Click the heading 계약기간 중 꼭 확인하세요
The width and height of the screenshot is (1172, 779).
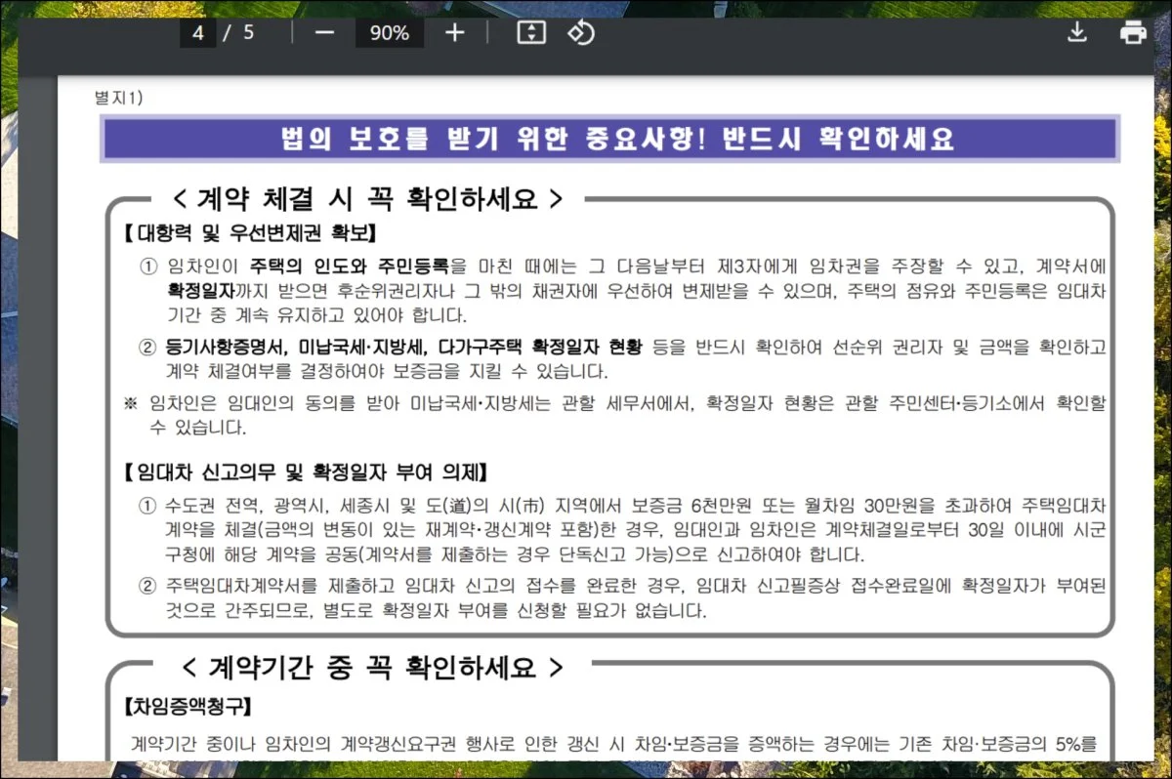(x=372, y=668)
